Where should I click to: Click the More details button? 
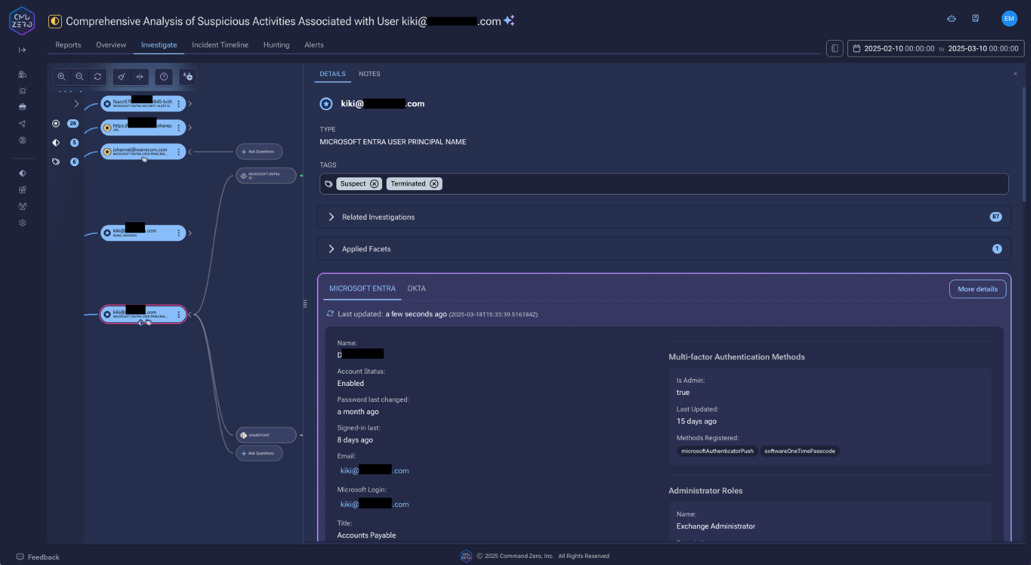pyautogui.click(x=978, y=289)
